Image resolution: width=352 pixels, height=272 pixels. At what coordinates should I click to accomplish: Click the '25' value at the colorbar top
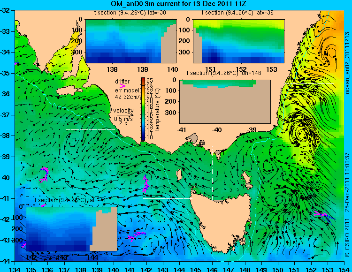[150, 80]
